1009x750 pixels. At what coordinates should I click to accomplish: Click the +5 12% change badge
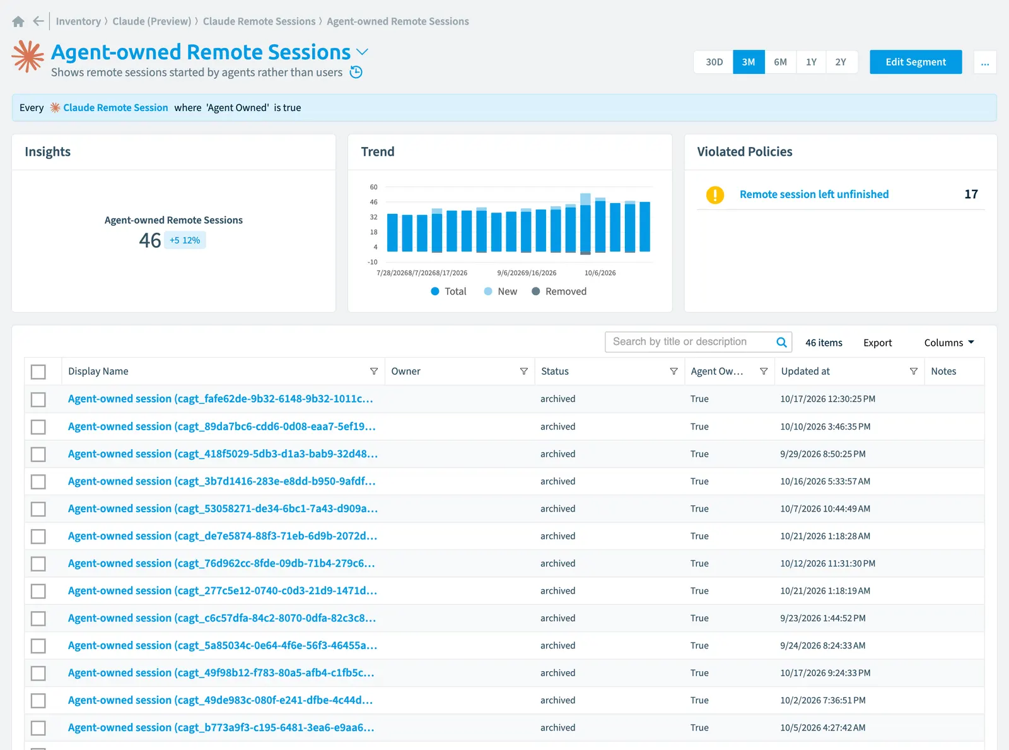point(185,240)
